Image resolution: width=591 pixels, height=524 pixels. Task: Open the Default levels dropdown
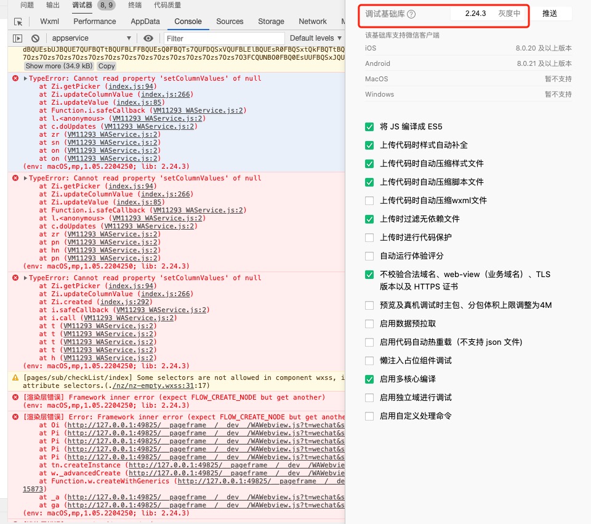316,38
